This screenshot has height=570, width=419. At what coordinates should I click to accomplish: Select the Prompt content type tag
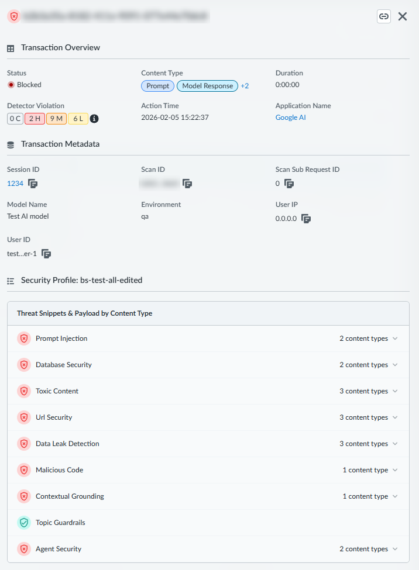click(157, 86)
